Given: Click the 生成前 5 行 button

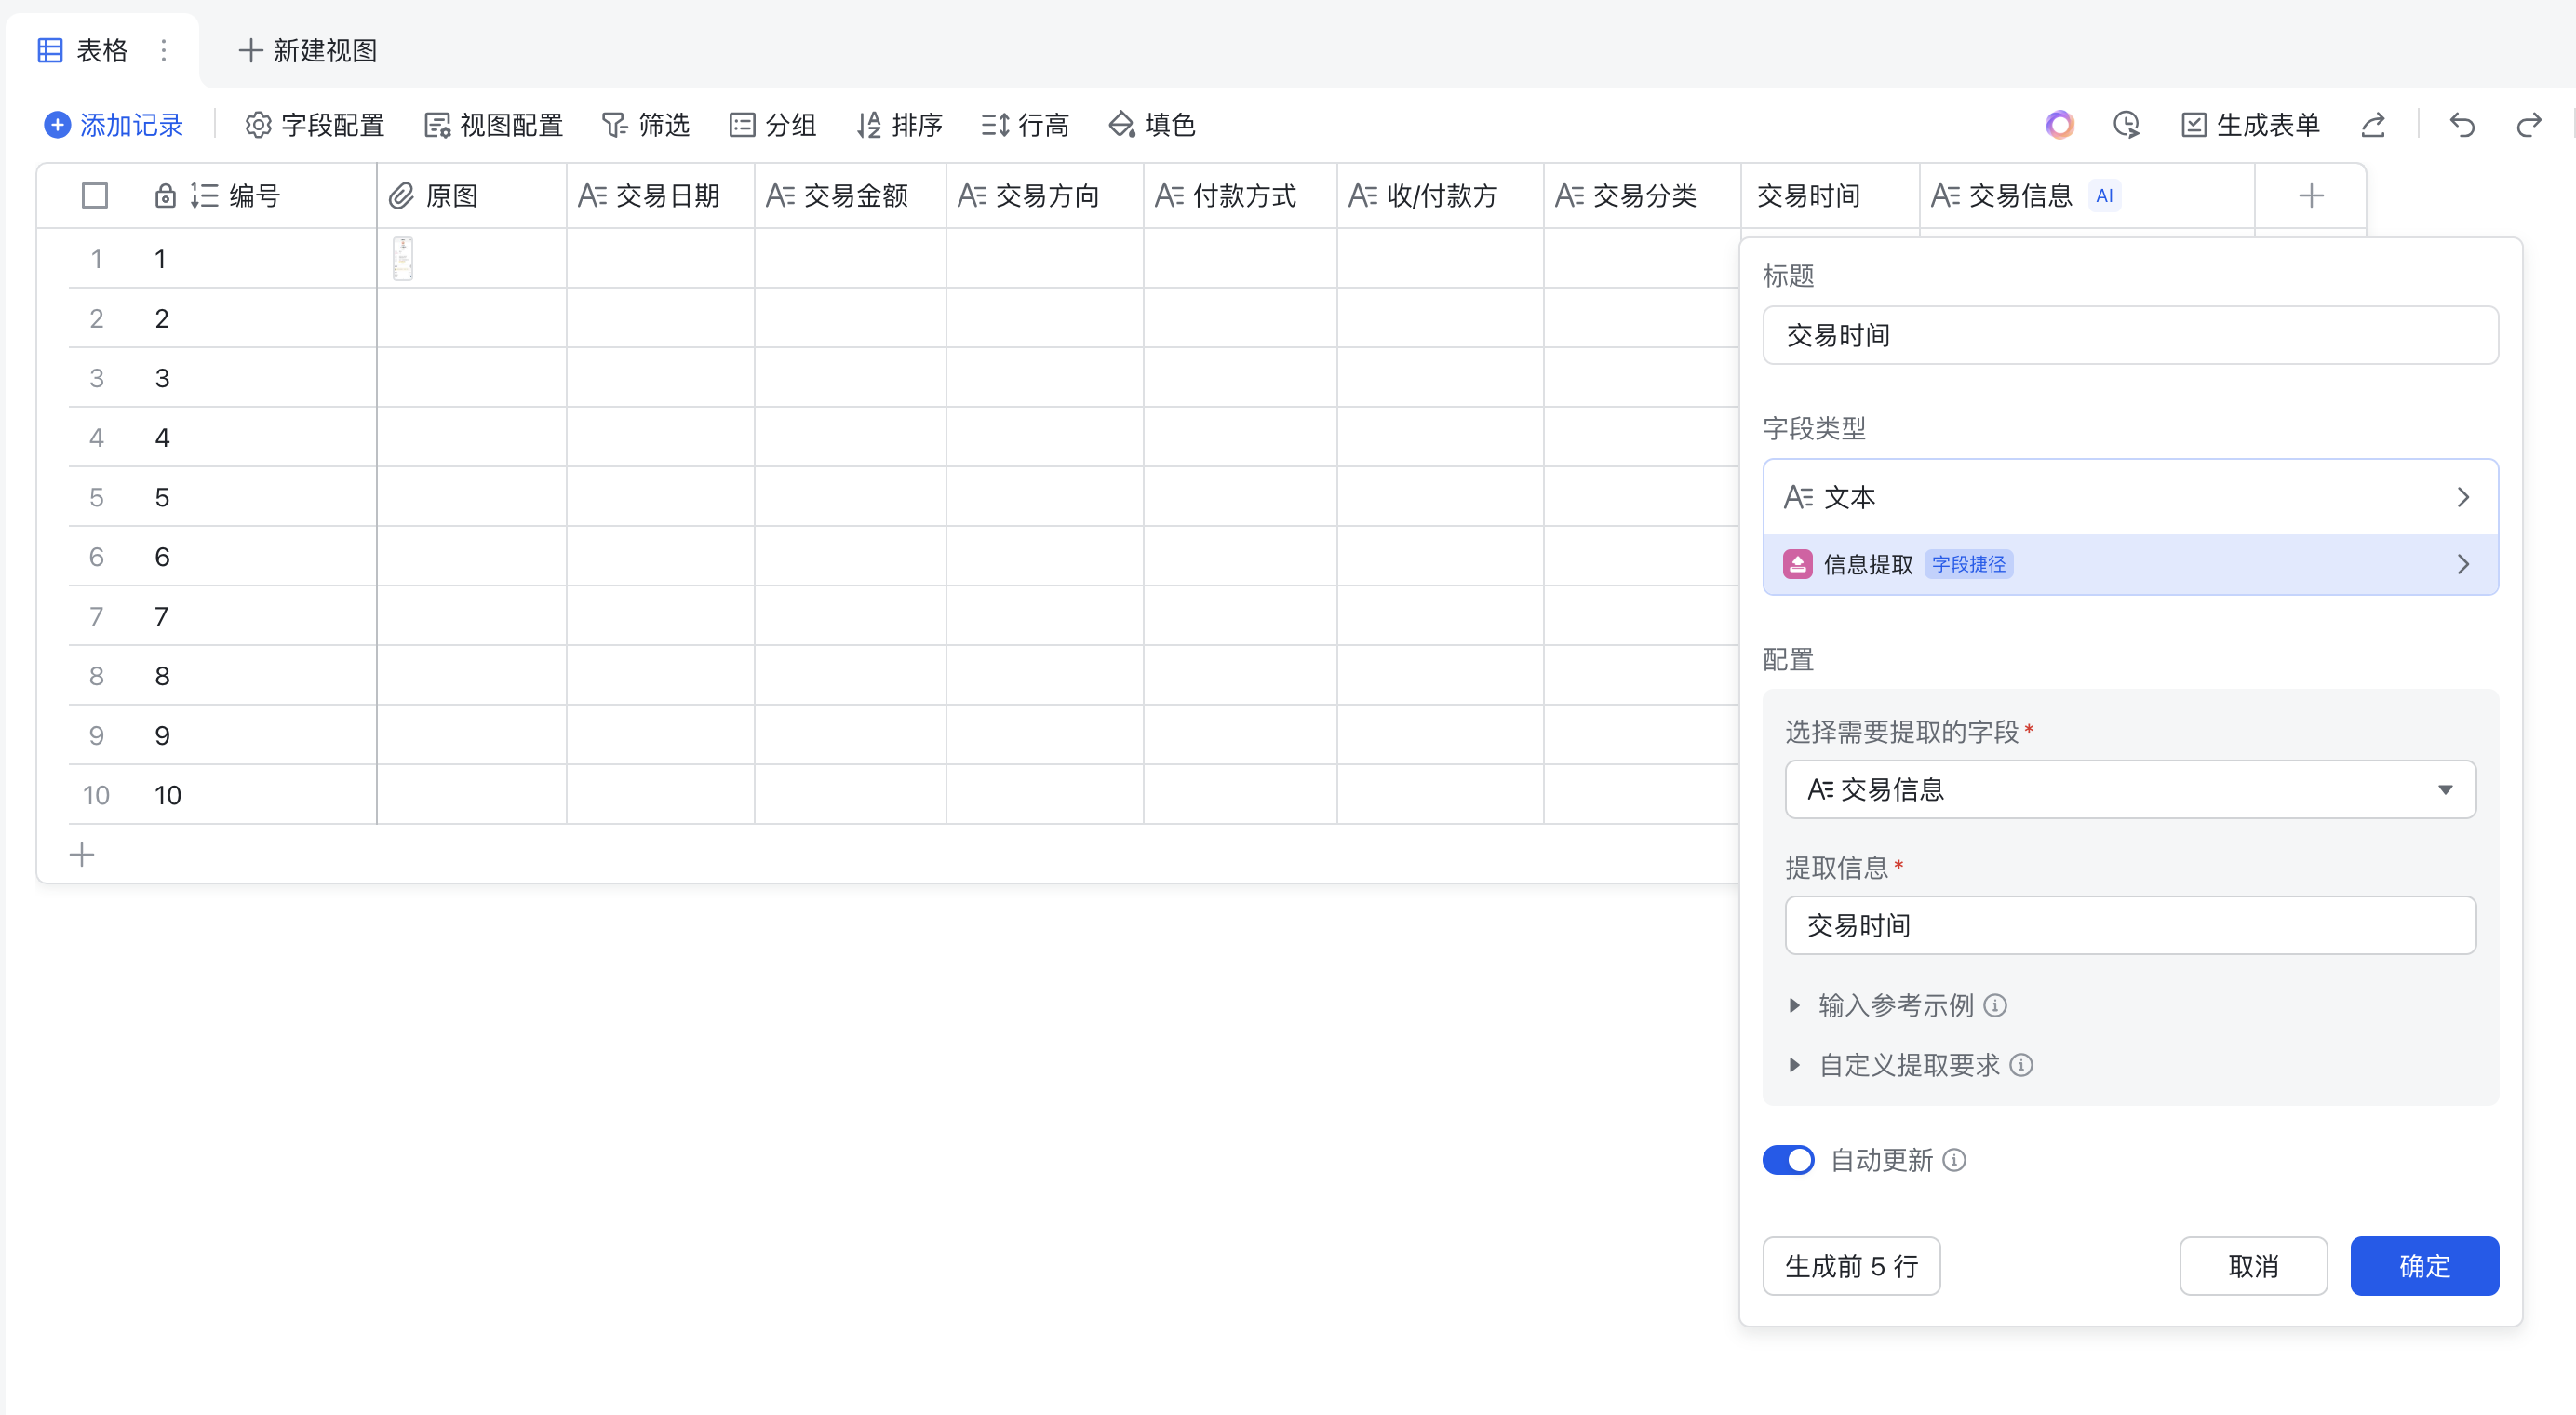Looking at the screenshot, I should [1851, 1266].
